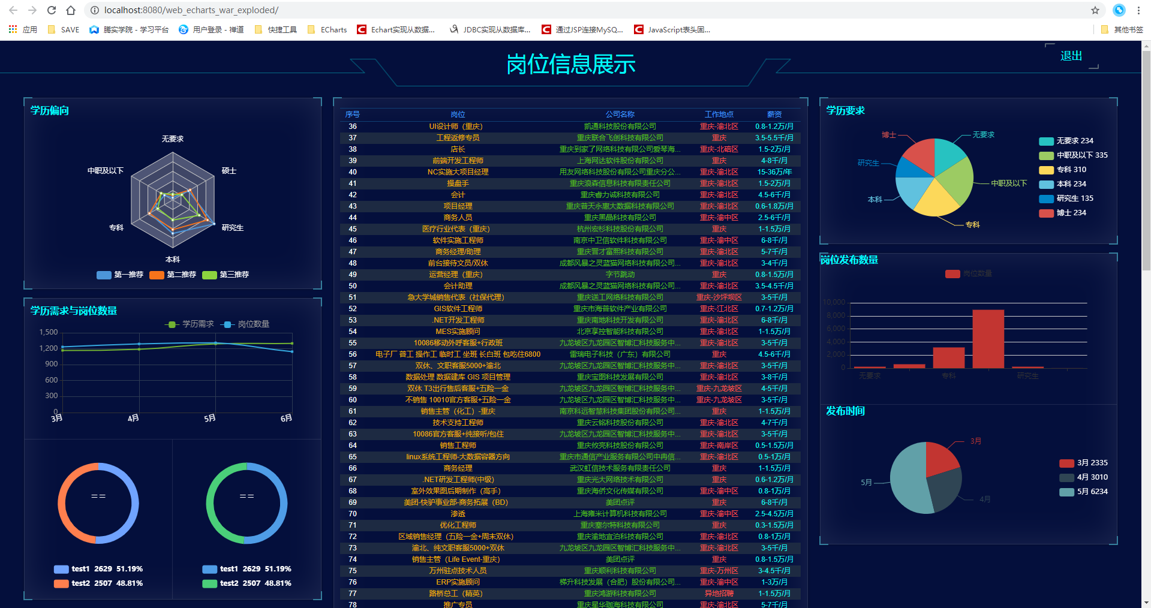Click the scrollbar down arrow

[1146, 603]
